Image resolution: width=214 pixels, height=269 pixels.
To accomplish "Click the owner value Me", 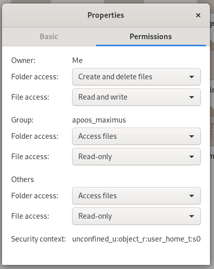I will (x=77, y=61).
